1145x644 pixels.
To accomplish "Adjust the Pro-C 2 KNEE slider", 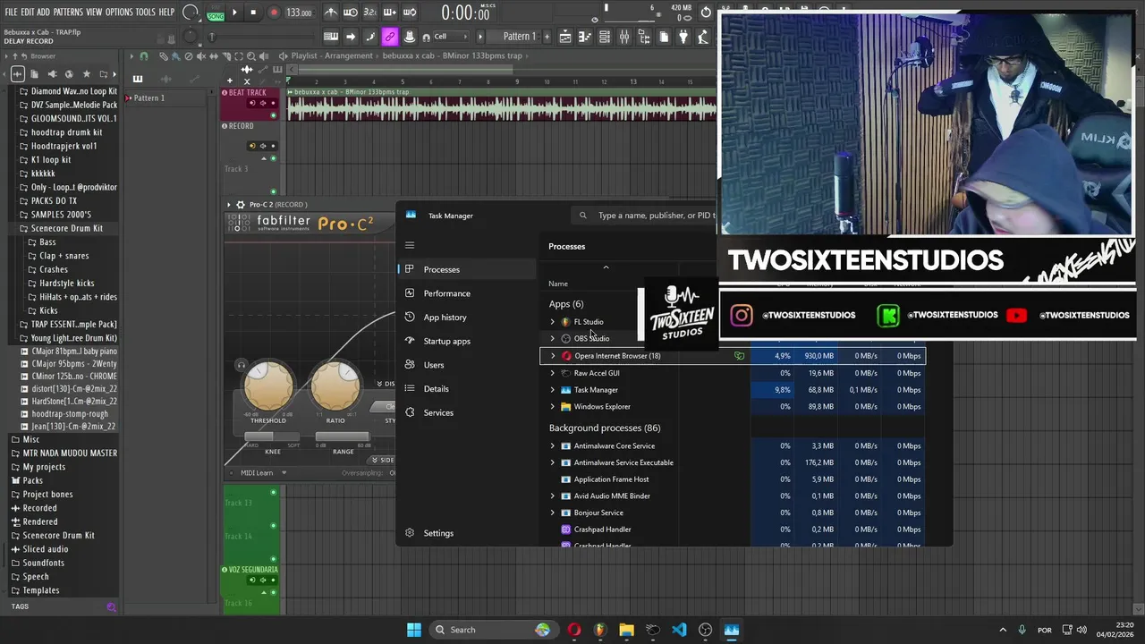I will (272, 437).
